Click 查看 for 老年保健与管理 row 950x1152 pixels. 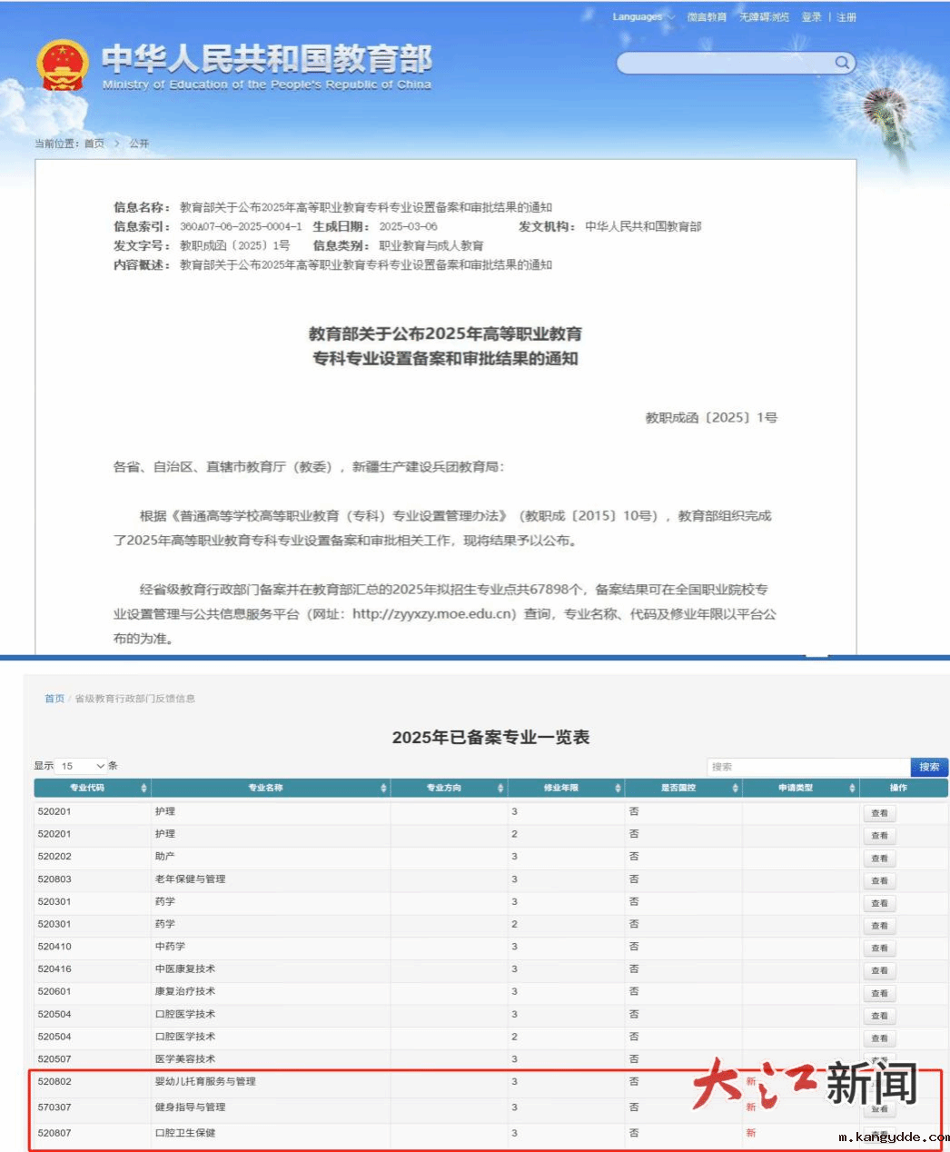pos(879,880)
